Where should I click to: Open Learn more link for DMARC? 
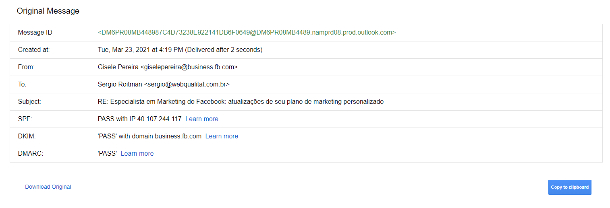tap(137, 154)
